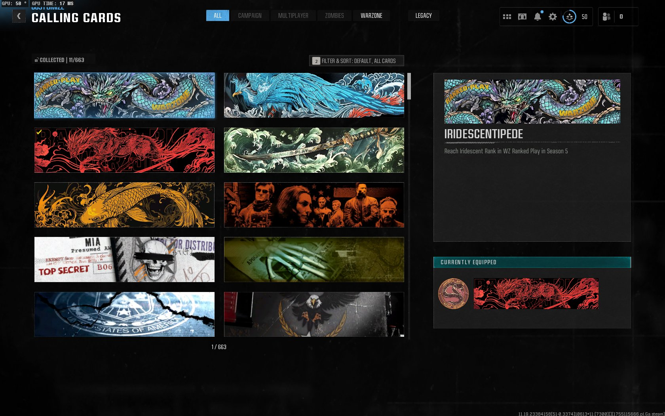
Task: Select the red dragon equipped calling card
Action: point(124,150)
